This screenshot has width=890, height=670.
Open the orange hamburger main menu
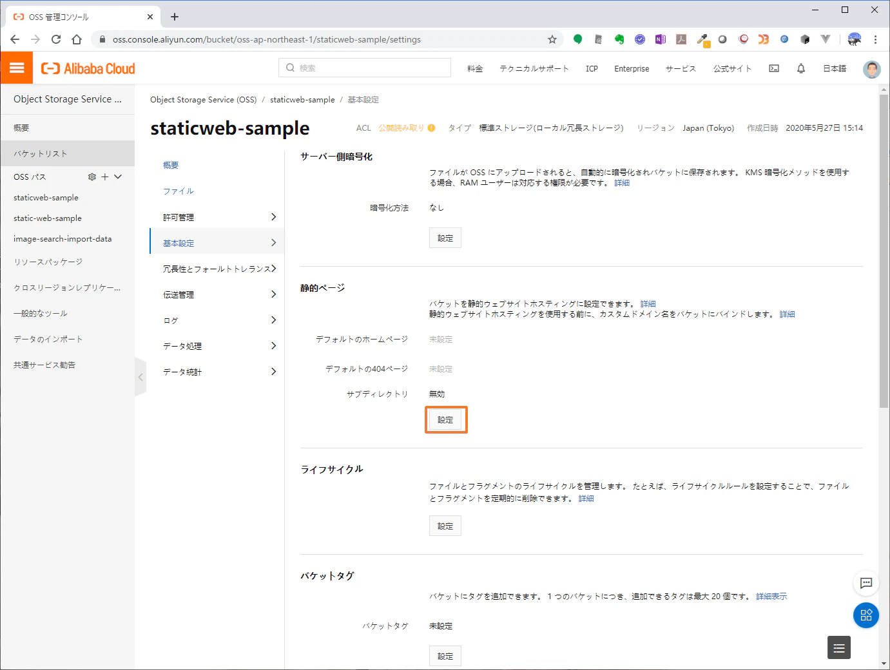click(x=17, y=68)
